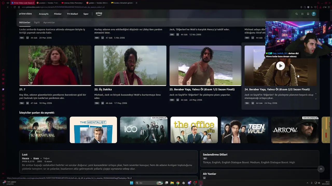Open the Dram genre link

pyautogui.click(x=36, y=158)
